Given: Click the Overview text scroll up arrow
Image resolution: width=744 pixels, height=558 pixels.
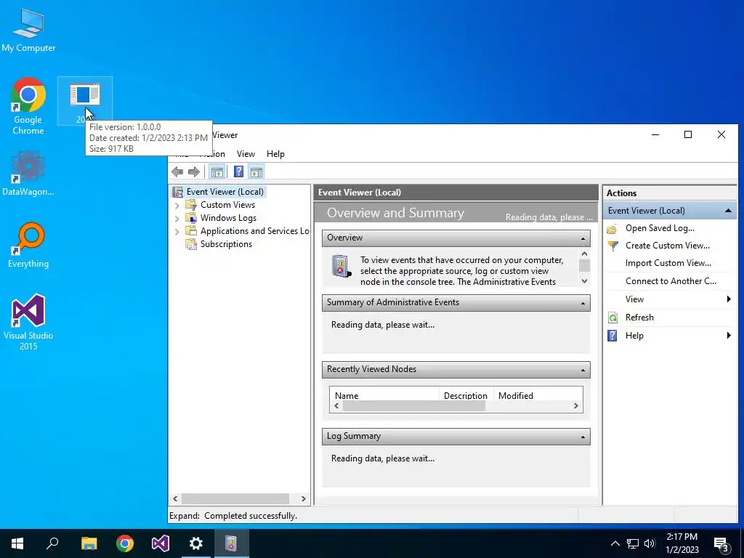Looking at the screenshot, I should click(x=585, y=254).
